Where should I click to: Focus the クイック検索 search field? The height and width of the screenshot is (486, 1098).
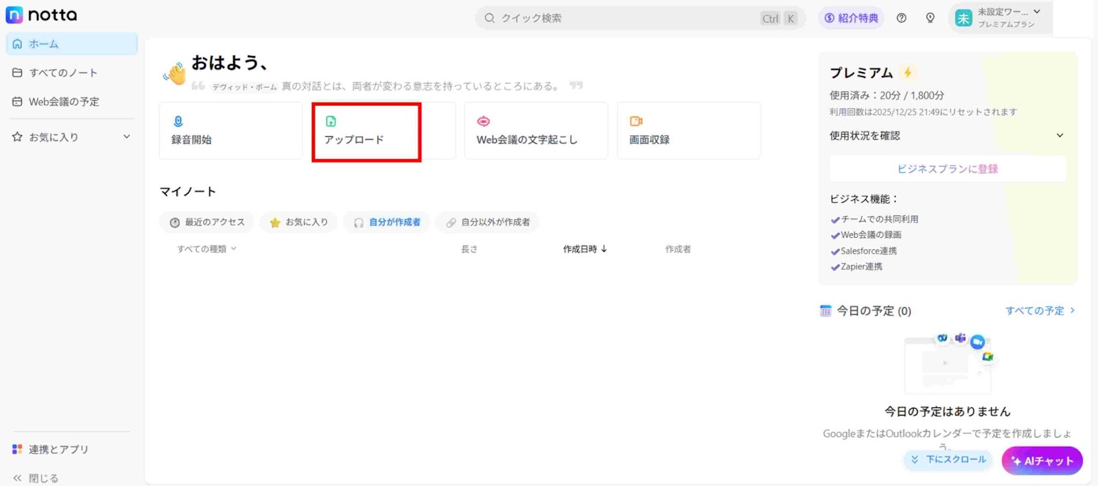(640, 18)
